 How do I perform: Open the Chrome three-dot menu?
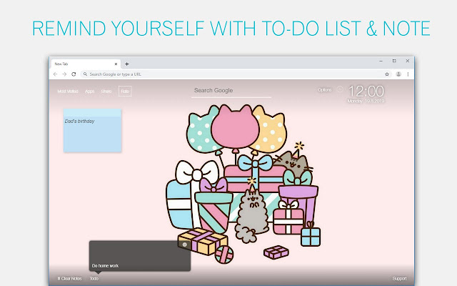(408, 74)
